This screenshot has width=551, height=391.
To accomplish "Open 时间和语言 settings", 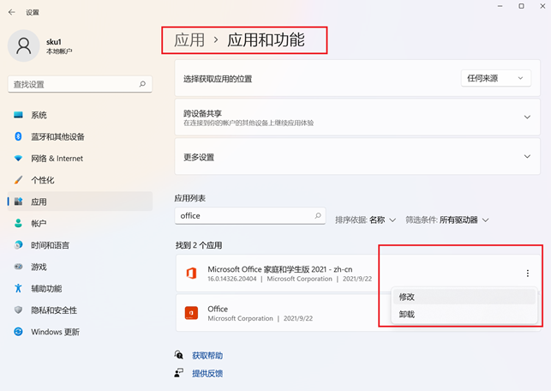I will 50,245.
